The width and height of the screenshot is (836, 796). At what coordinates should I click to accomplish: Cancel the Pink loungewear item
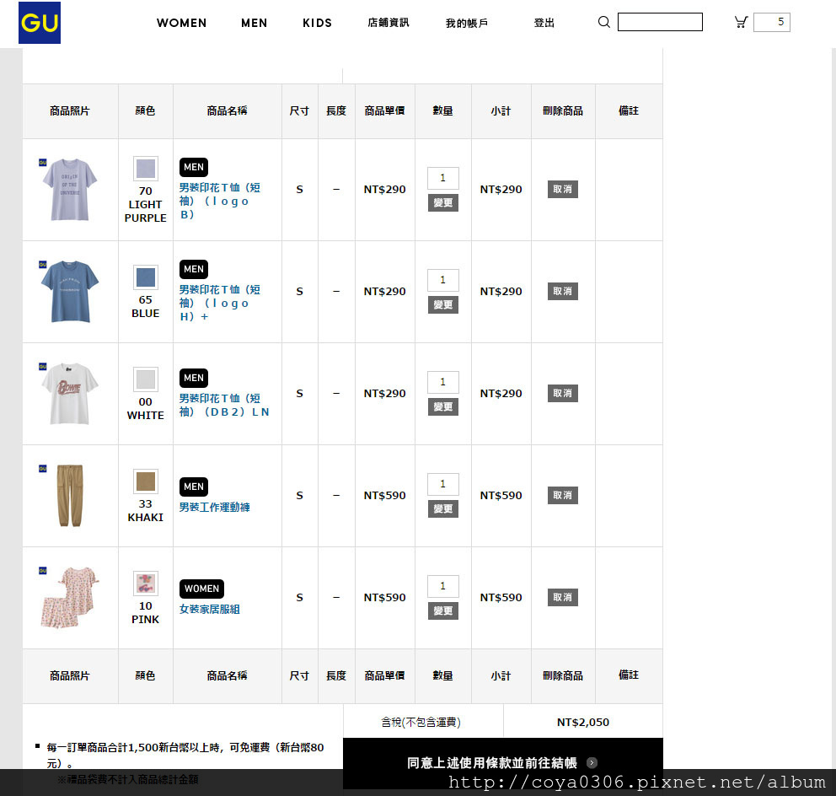coord(562,598)
